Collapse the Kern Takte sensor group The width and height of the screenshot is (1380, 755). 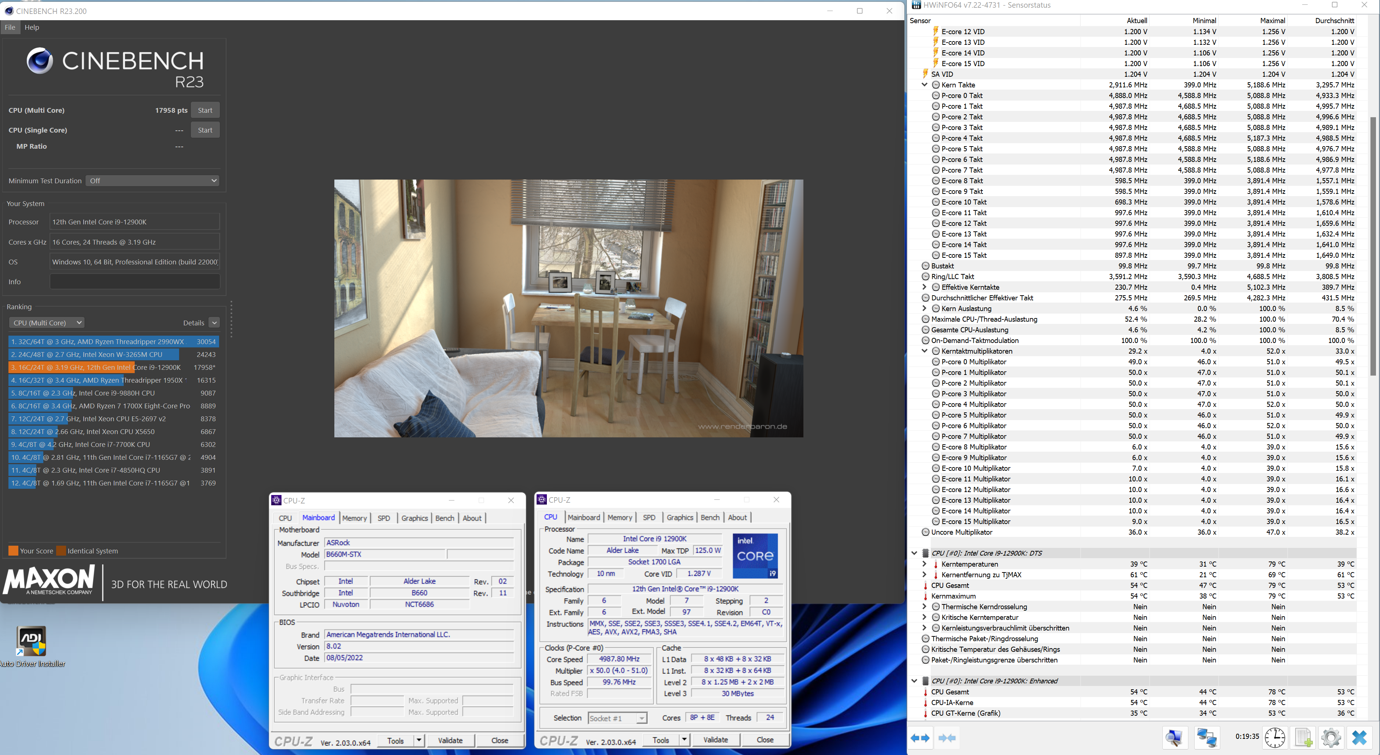[x=924, y=85]
